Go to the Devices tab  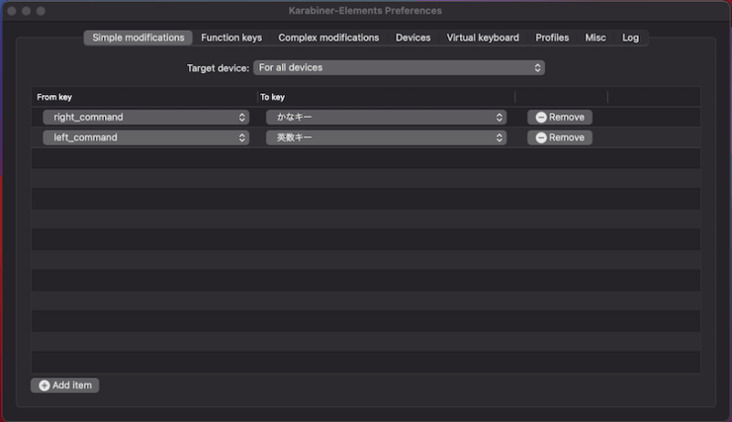tap(413, 38)
